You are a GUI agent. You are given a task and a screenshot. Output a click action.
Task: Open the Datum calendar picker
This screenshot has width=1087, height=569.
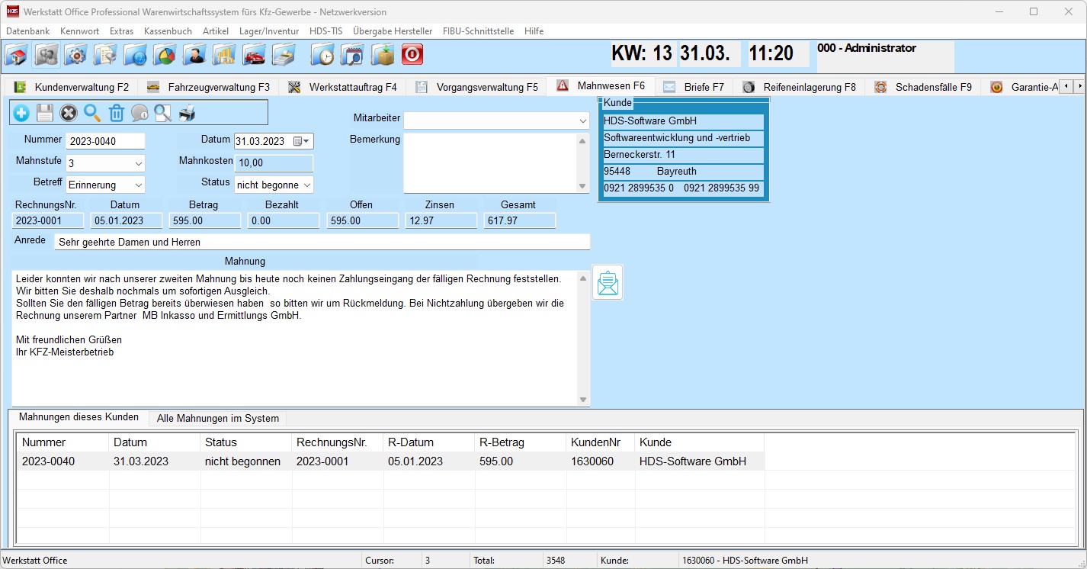(301, 141)
